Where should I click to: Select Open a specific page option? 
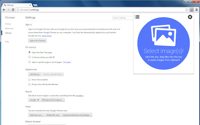pyautogui.click(x=29, y=62)
